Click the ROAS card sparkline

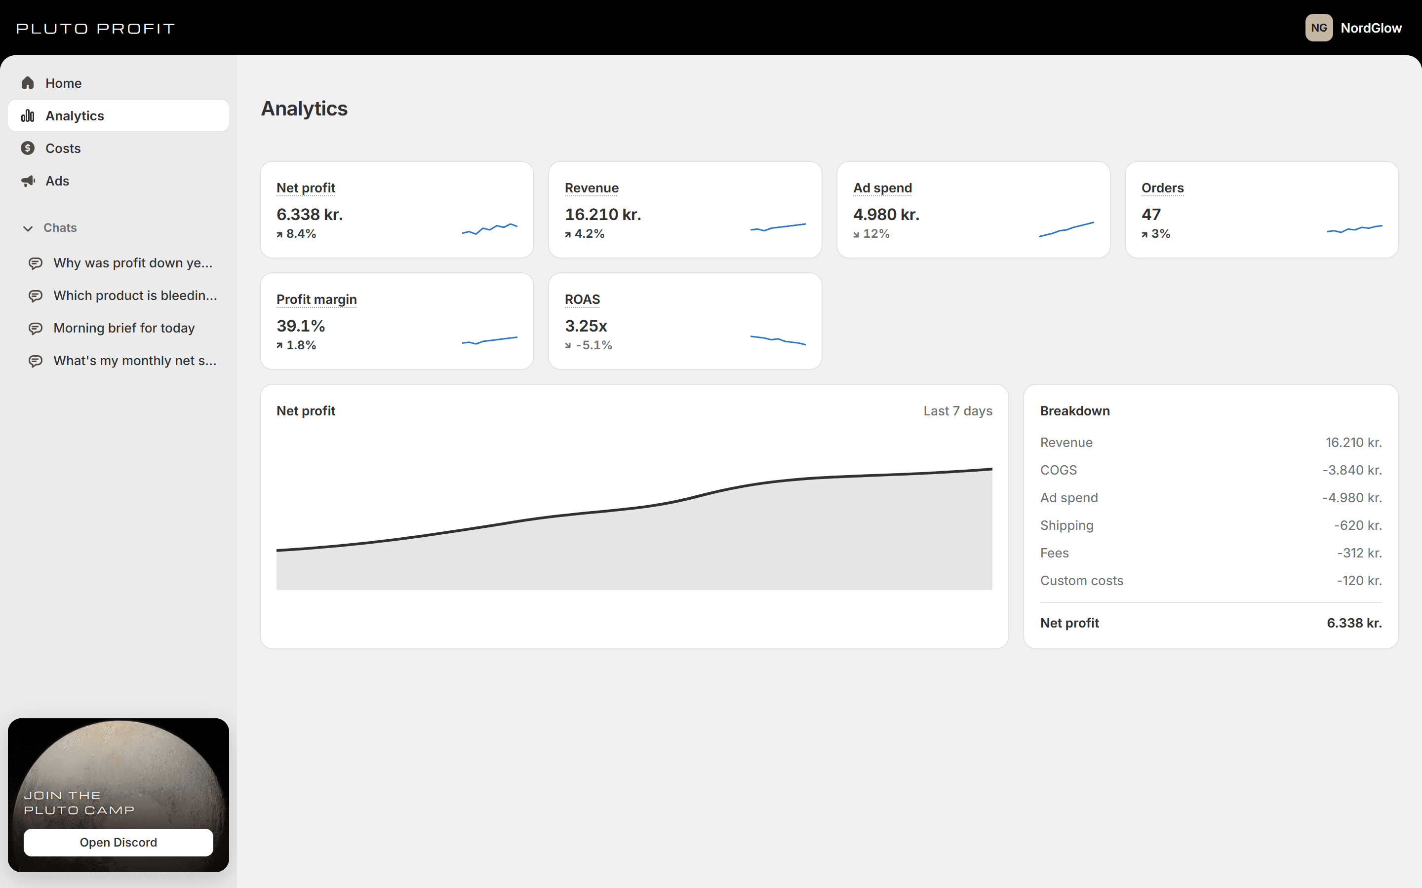click(x=778, y=340)
